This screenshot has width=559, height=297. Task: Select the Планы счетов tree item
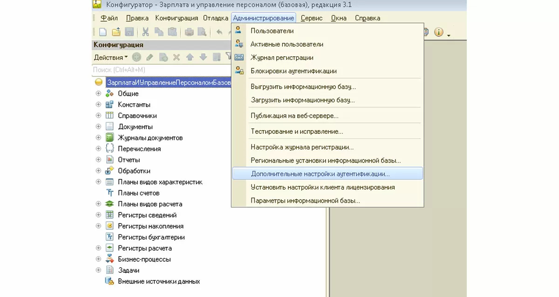pyautogui.click(x=138, y=193)
